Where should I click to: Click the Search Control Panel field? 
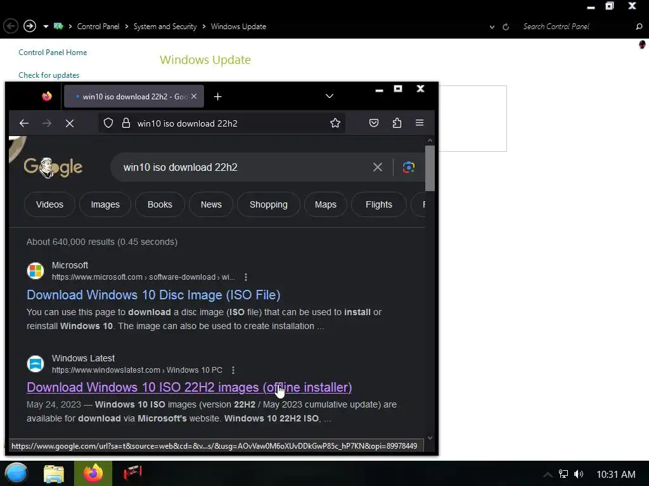coord(576,27)
